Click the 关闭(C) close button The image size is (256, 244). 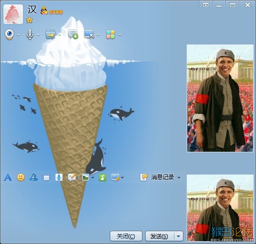click(x=126, y=236)
